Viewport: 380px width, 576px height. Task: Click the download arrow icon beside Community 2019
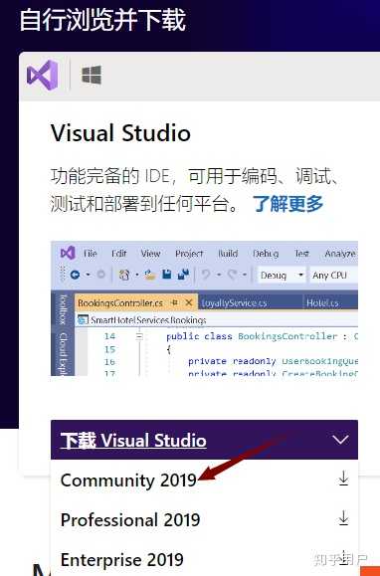pos(343,479)
